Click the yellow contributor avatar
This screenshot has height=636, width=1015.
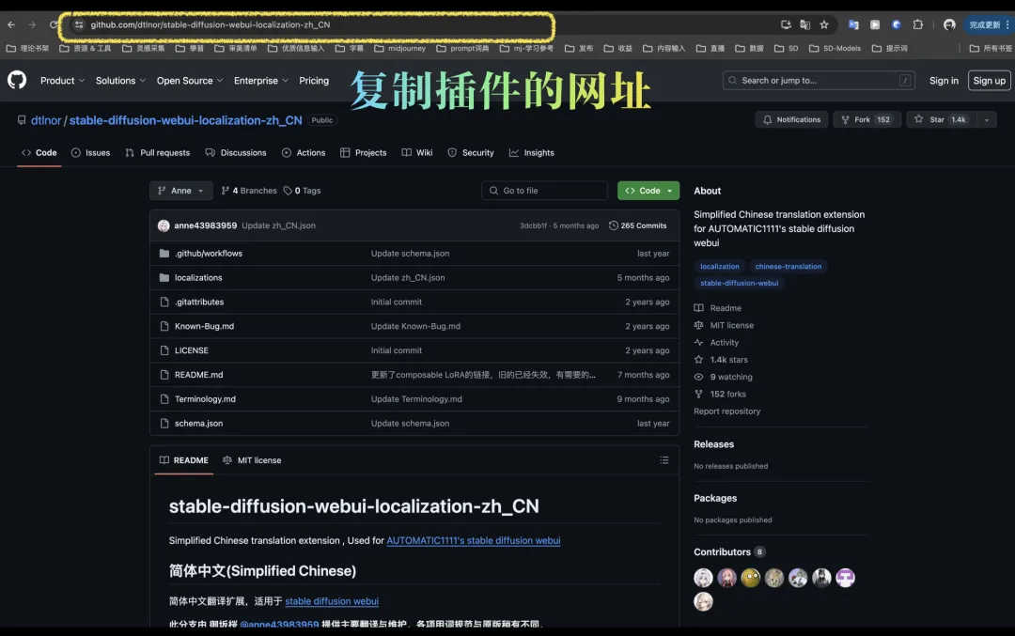point(750,577)
